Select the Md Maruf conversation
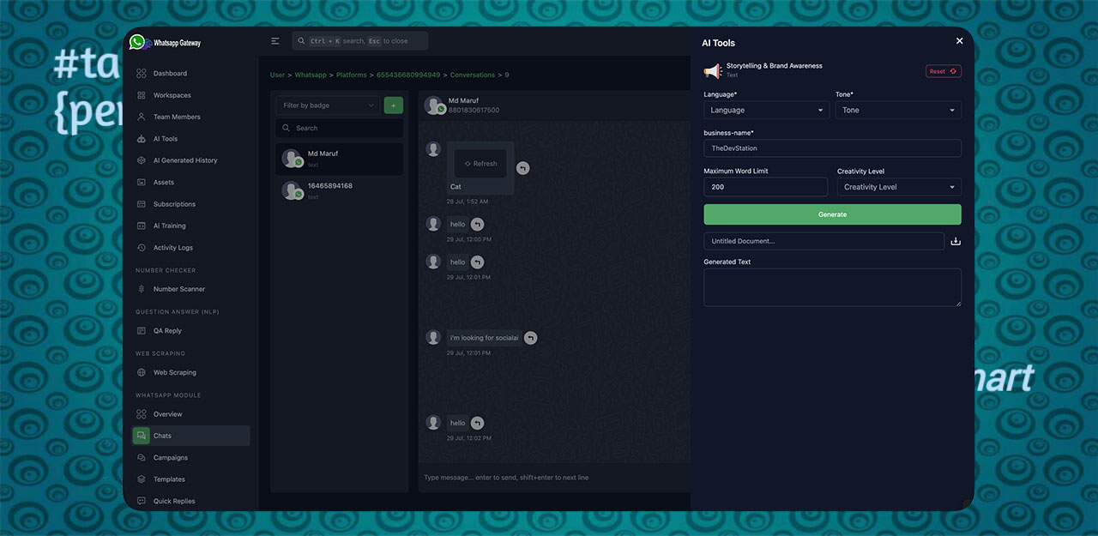 point(339,159)
